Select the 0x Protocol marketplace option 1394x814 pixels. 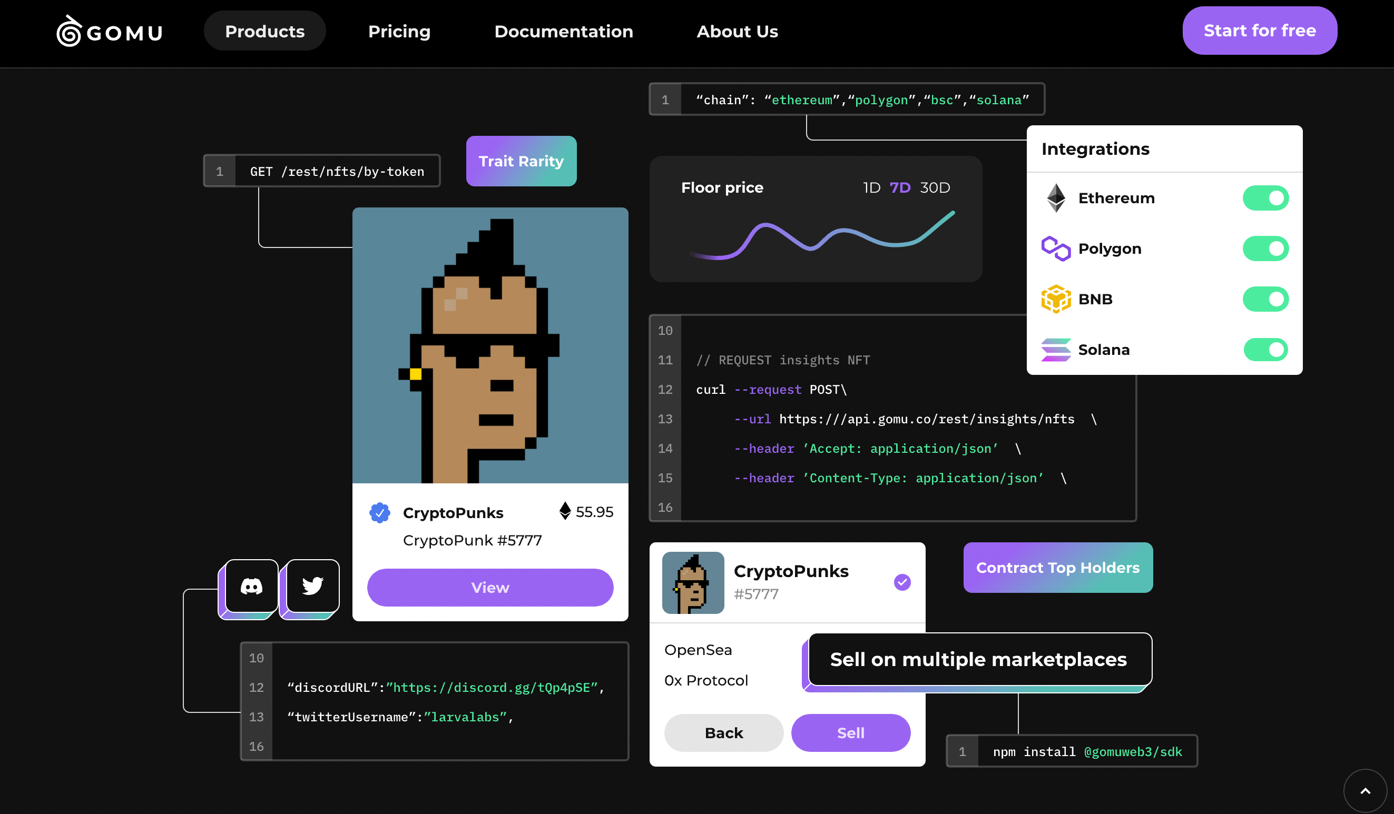click(706, 680)
